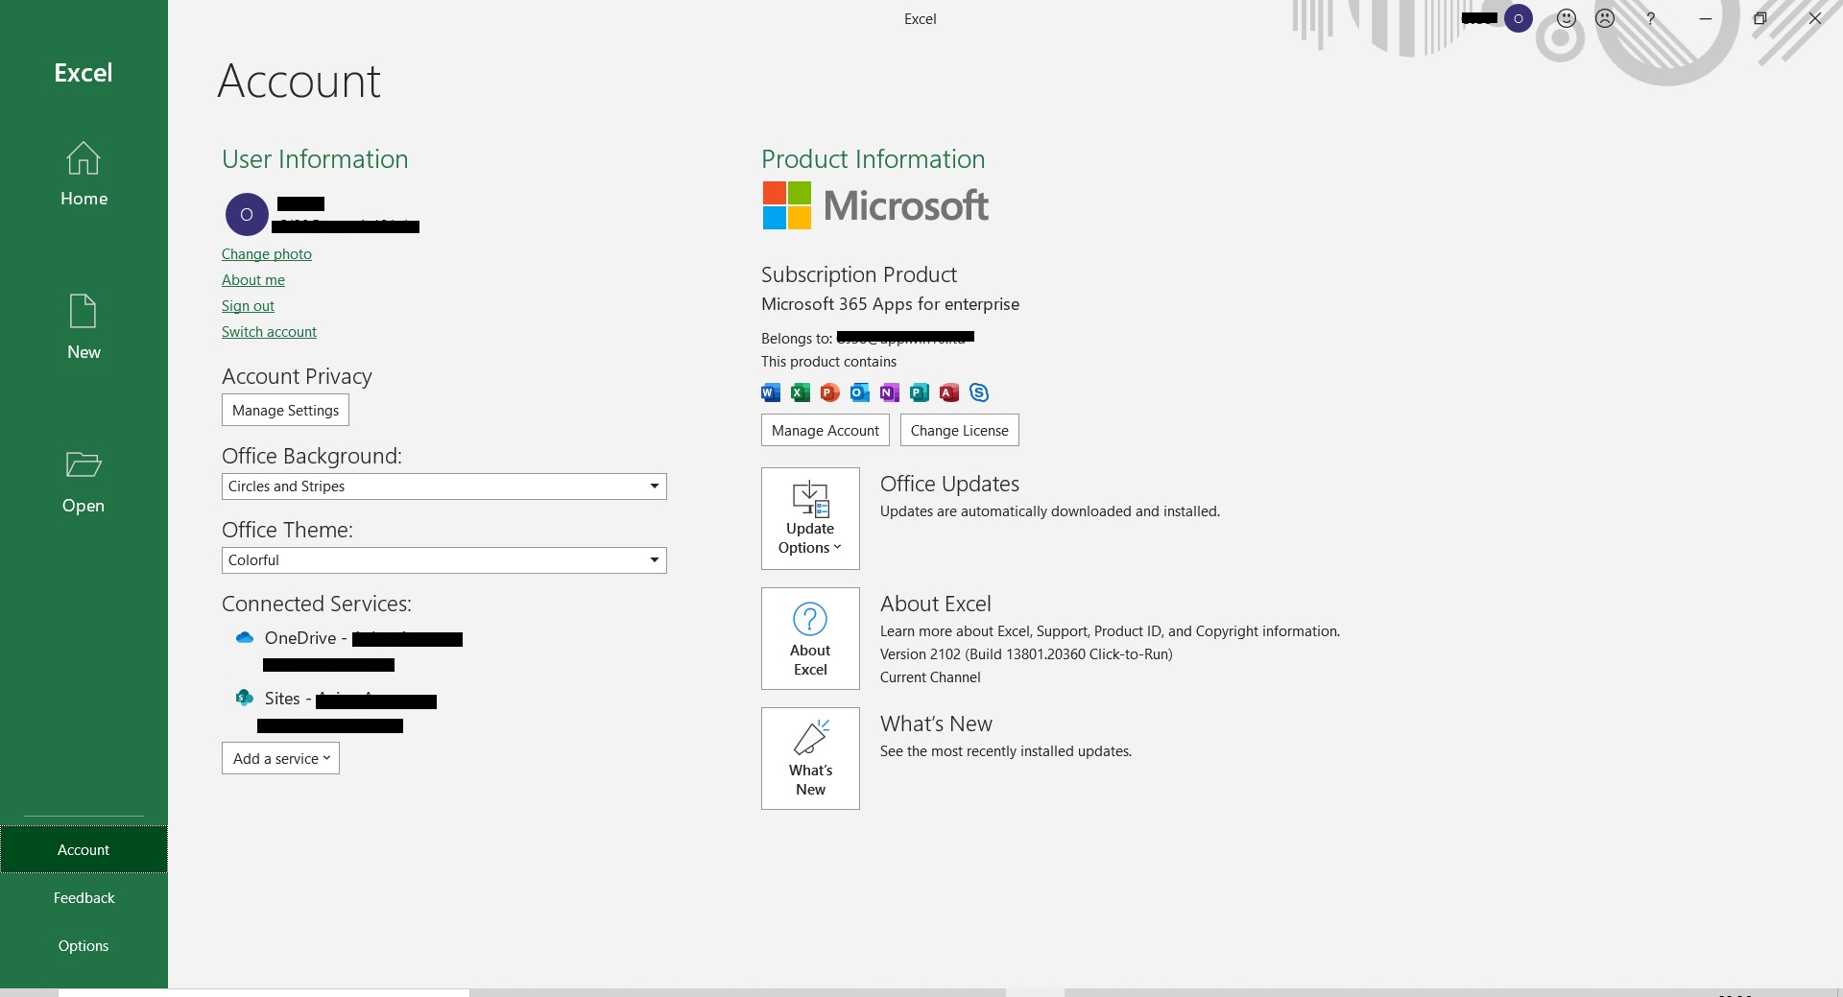Image resolution: width=1843 pixels, height=997 pixels.
Task: Open the Add a service menu
Action: [280, 758]
